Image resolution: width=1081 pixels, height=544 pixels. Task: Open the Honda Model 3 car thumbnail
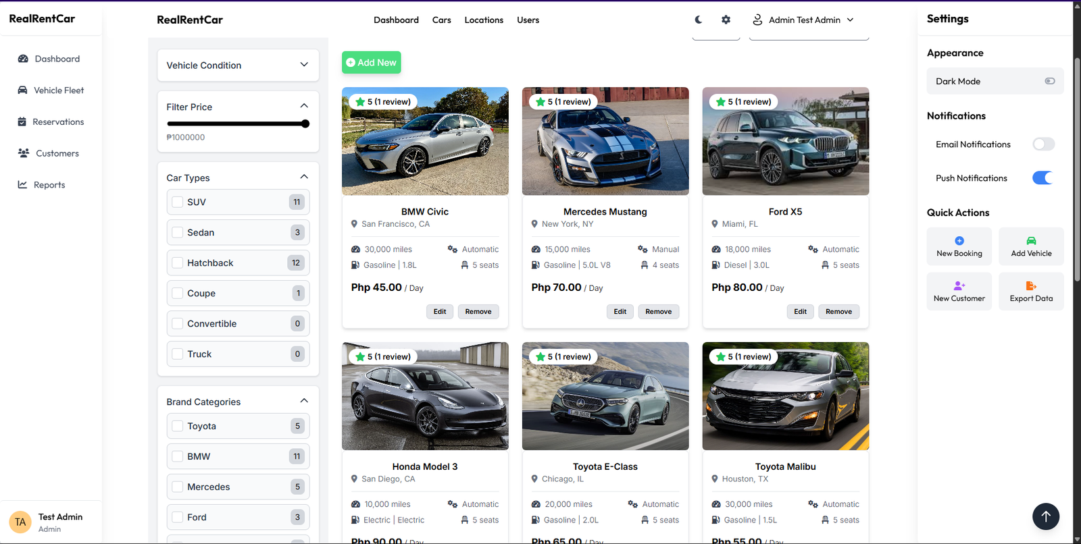tap(425, 396)
